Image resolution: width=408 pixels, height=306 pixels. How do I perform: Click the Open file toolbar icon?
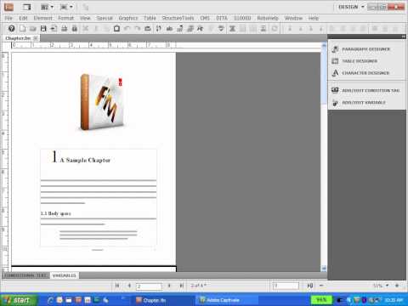click(x=33, y=28)
